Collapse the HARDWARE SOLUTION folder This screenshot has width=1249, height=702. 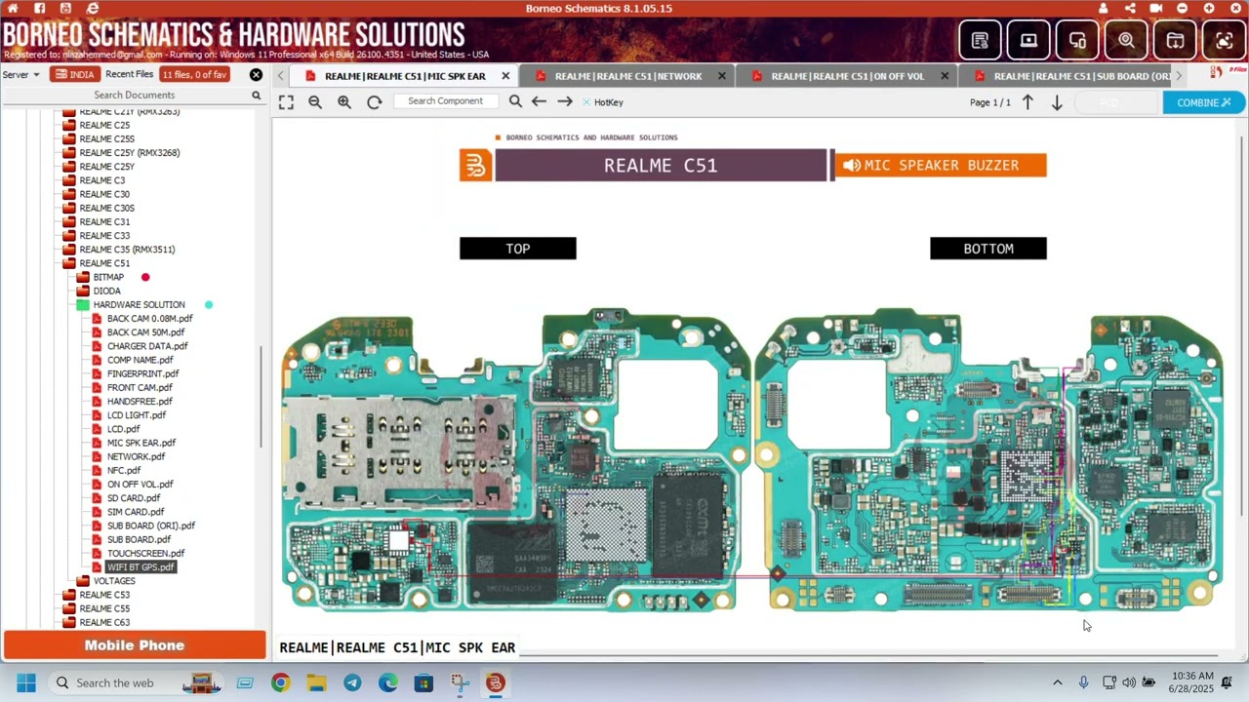(x=83, y=305)
